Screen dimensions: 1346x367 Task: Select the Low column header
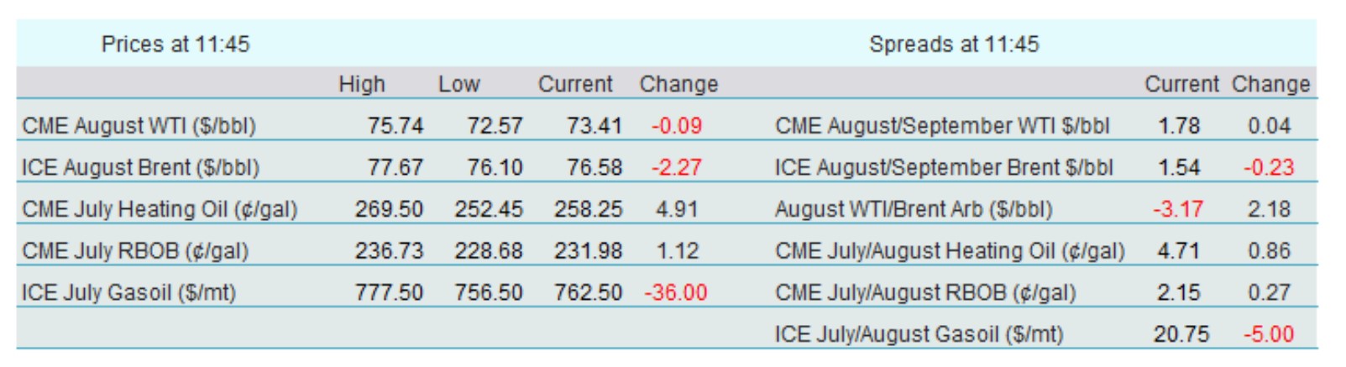pyautogui.click(x=458, y=84)
